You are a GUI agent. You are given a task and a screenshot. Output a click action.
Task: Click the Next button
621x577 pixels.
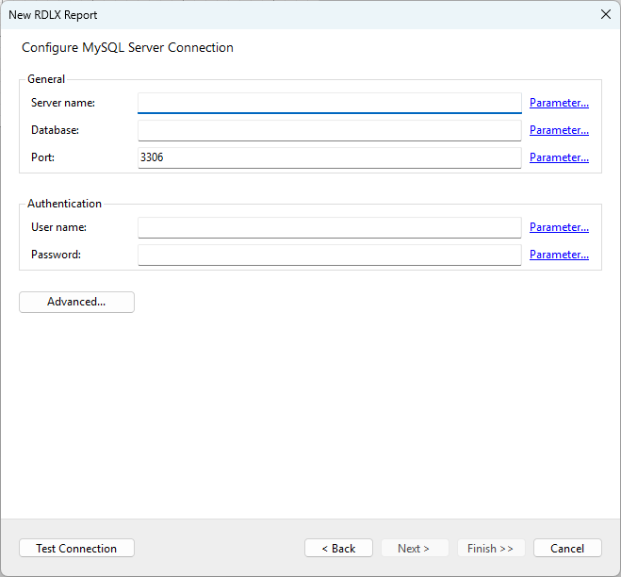point(415,548)
